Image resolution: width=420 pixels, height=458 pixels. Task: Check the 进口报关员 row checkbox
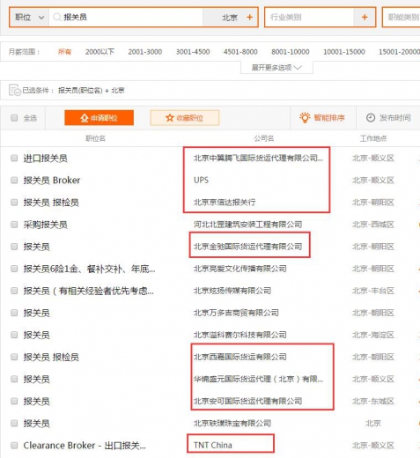(x=14, y=159)
